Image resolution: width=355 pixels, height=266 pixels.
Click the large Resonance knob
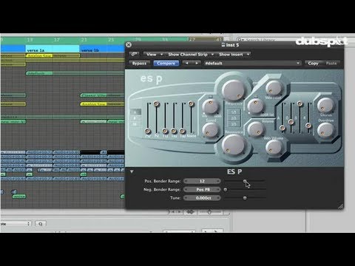point(233,145)
